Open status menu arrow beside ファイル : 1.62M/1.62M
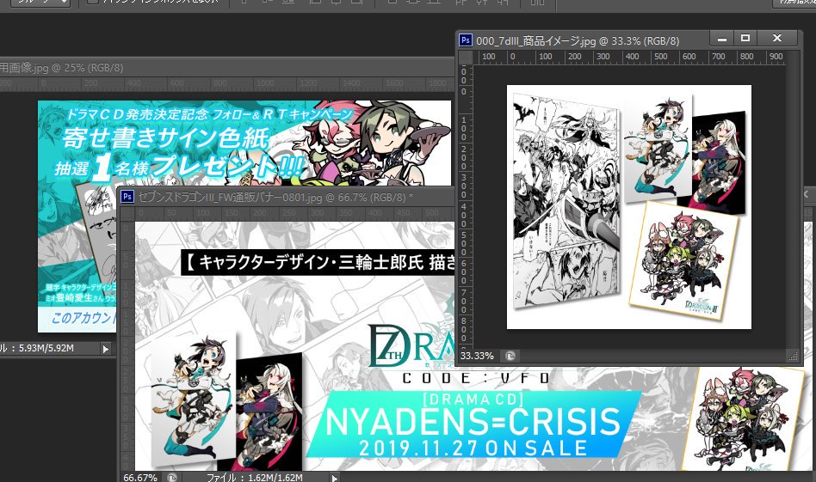Viewport: 816px width, 482px height. point(335,478)
